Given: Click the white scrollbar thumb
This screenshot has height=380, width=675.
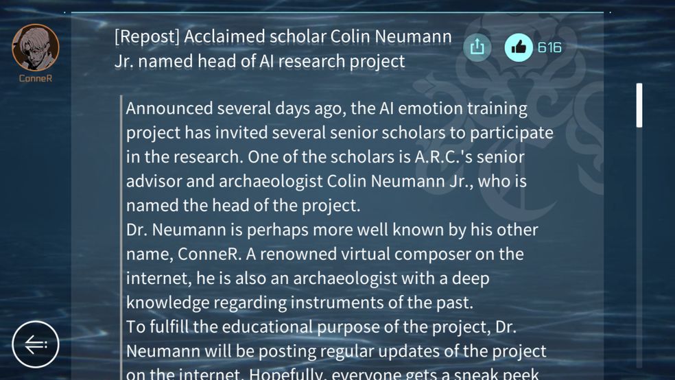Looking at the screenshot, I should 639,106.
